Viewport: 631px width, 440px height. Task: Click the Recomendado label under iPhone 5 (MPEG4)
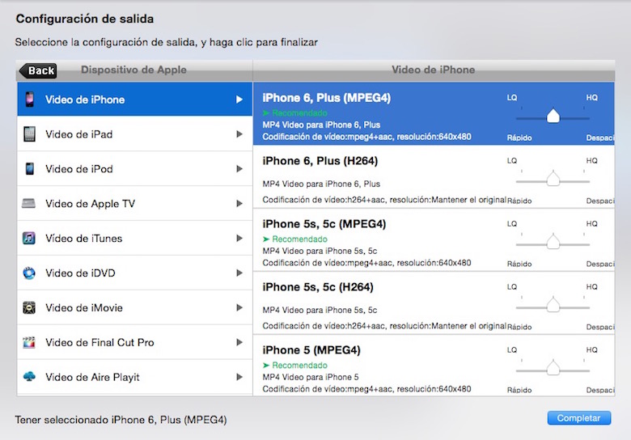(x=295, y=366)
